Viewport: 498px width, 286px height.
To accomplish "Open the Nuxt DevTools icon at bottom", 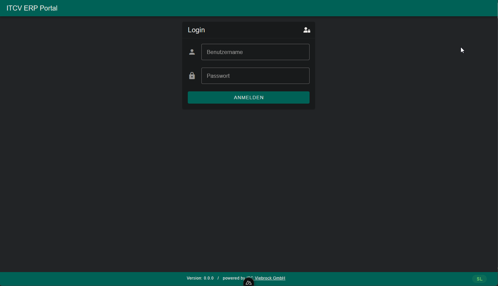I will coord(249,283).
